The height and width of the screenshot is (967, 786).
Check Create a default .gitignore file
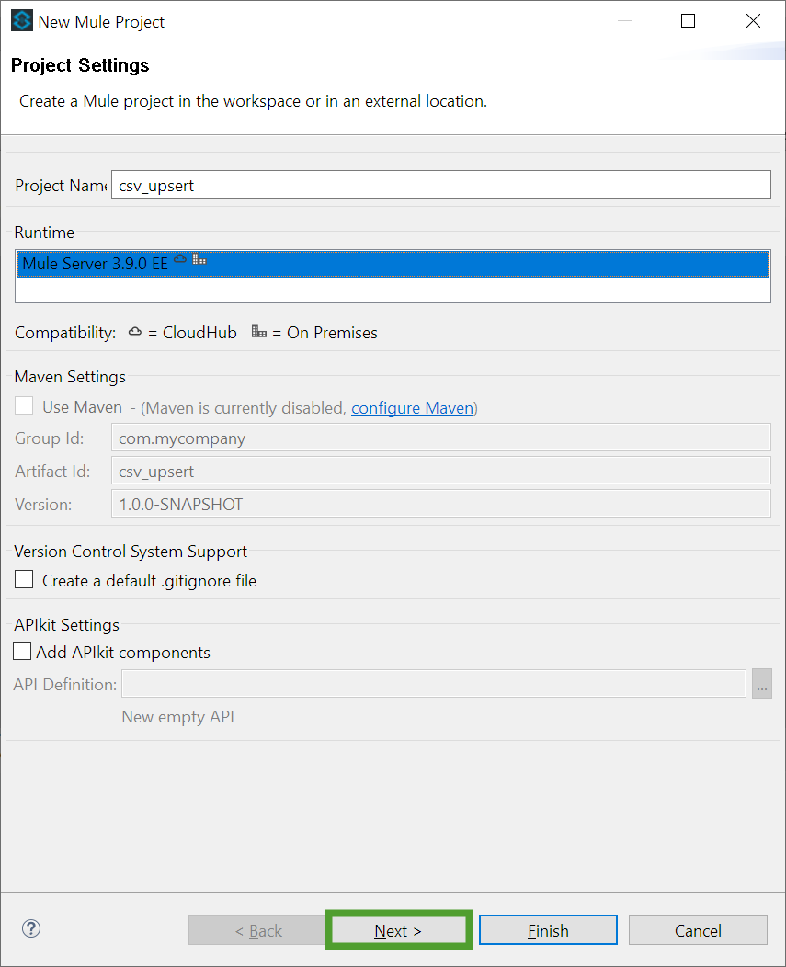24,579
